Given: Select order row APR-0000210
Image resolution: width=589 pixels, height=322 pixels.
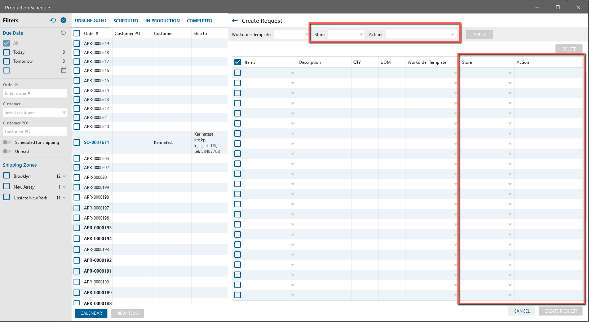Looking at the screenshot, I should click(x=150, y=127).
